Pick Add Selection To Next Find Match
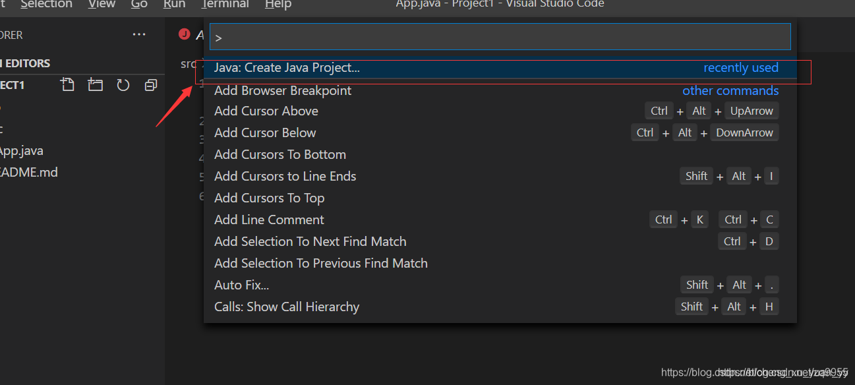The image size is (855, 385). coord(500,241)
